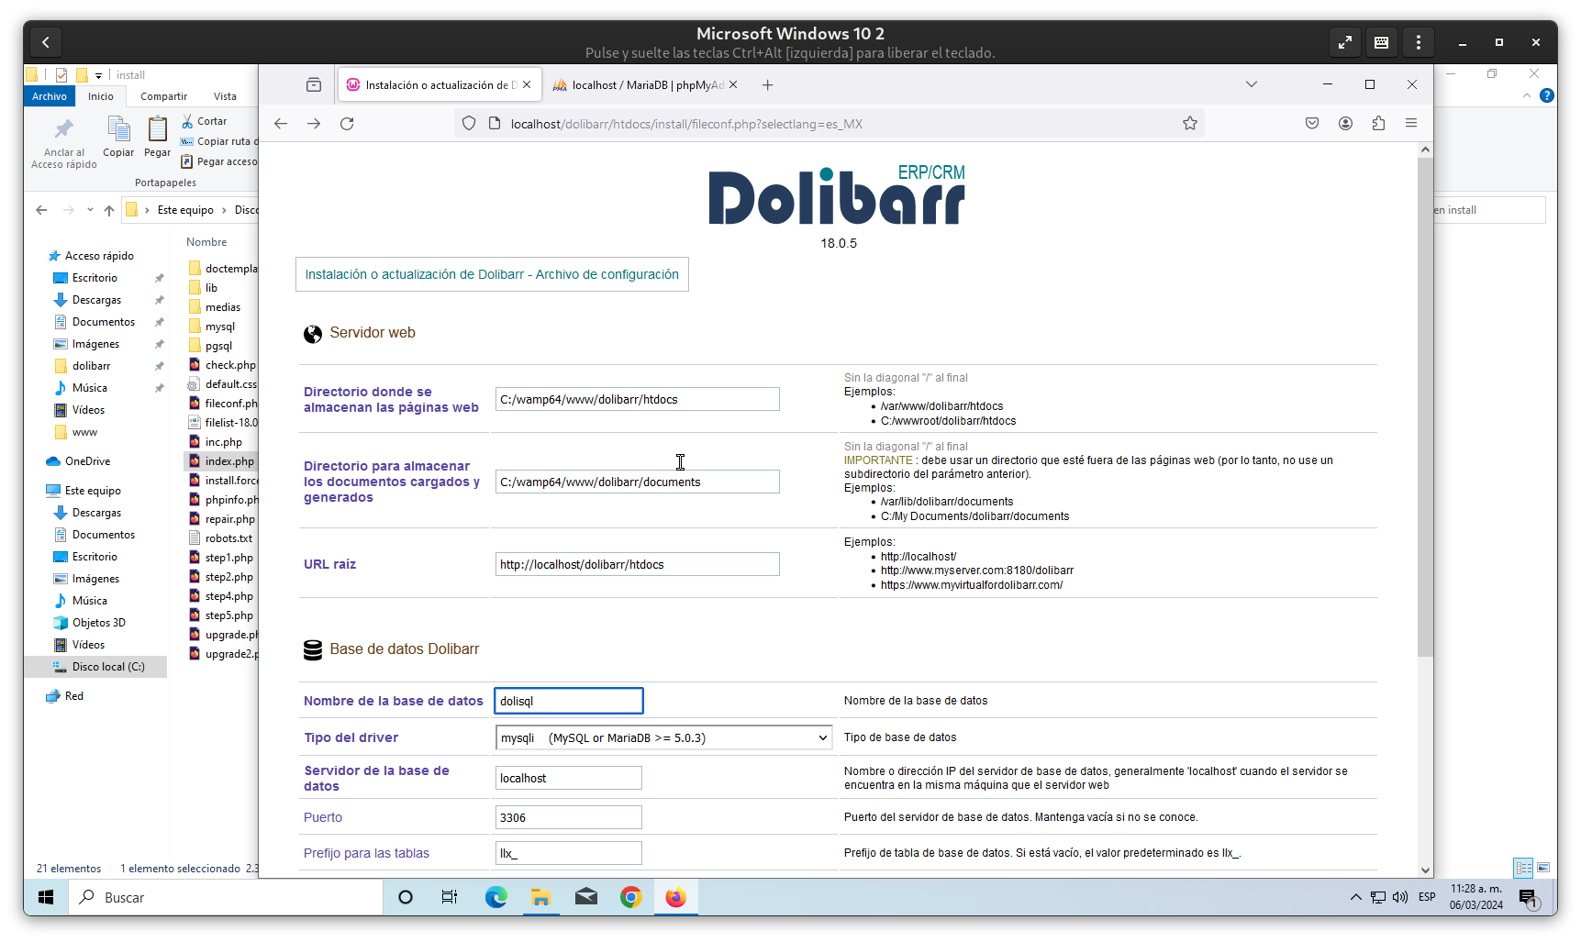The width and height of the screenshot is (1581, 942).
Task: Go back to the previous page in Firefox
Action: 281,124
